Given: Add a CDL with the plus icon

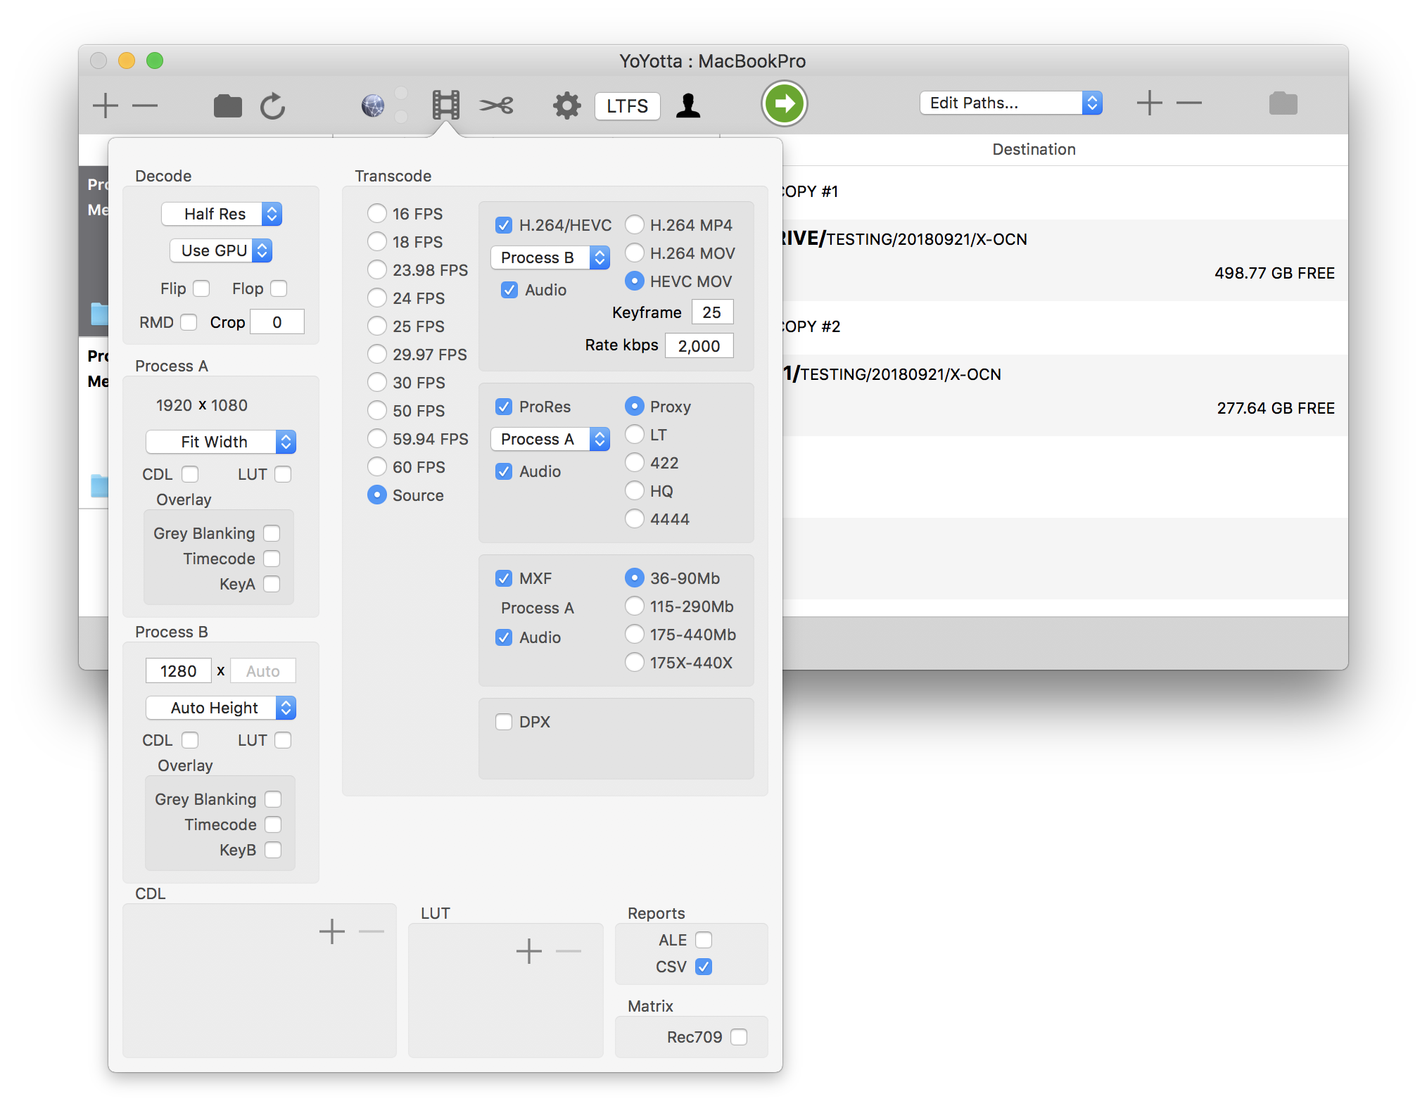Looking at the screenshot, I should [x=331, y=931].
